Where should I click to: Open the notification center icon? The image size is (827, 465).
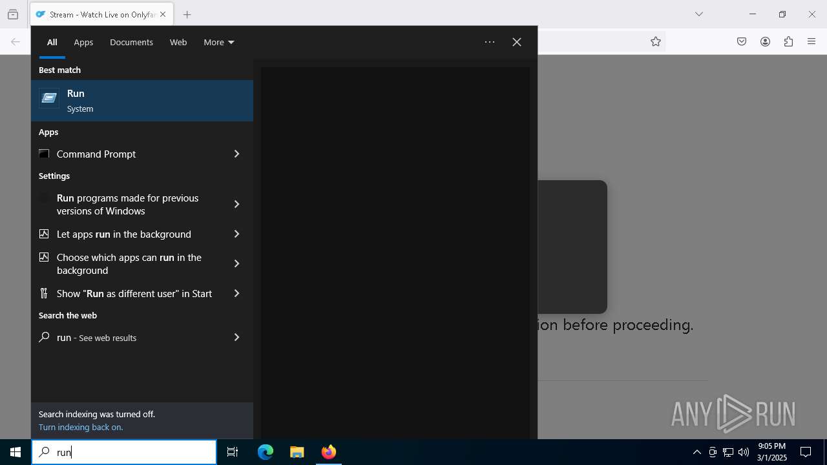click(806, 452)
